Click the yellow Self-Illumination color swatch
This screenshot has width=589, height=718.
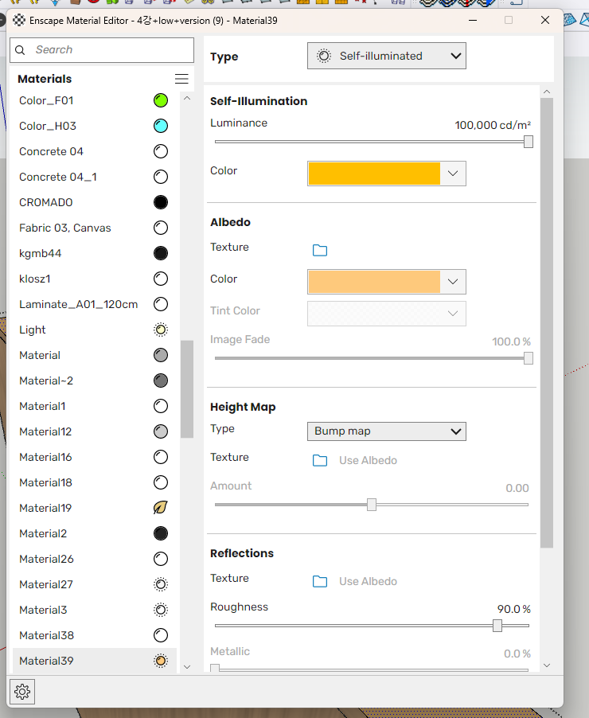(x=374, y=174)
